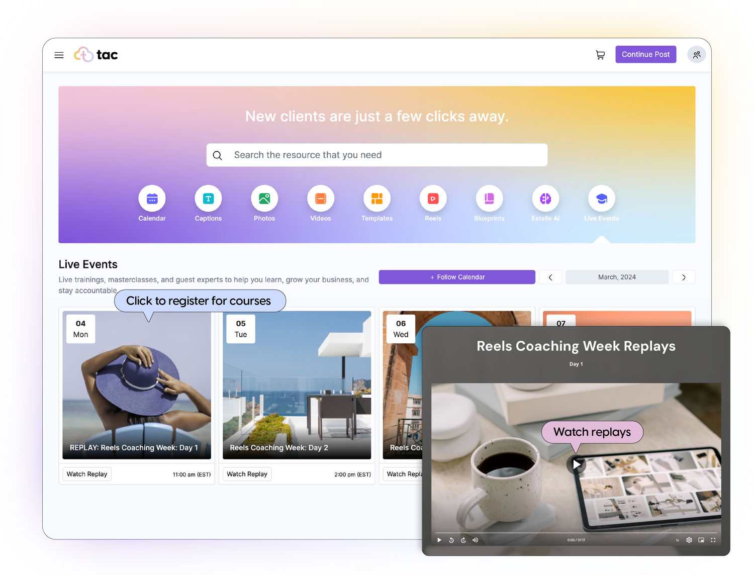Click the Continue Post button
This screenshot has height=578, width=754.
tap(645, 54)
